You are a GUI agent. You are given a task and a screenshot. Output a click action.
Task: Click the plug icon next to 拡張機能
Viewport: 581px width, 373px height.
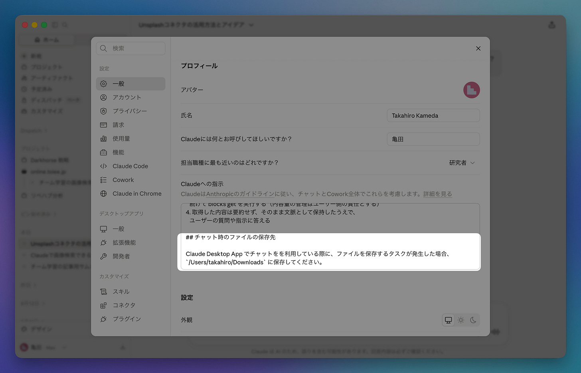point(103,242)
